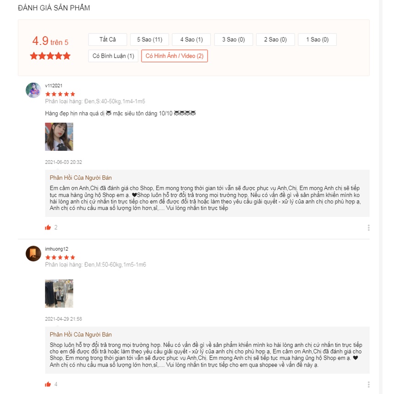This screenshot has width=394, height=394.
Task: Filter reviews by '3 Sao (0)'
Action: 233,39
